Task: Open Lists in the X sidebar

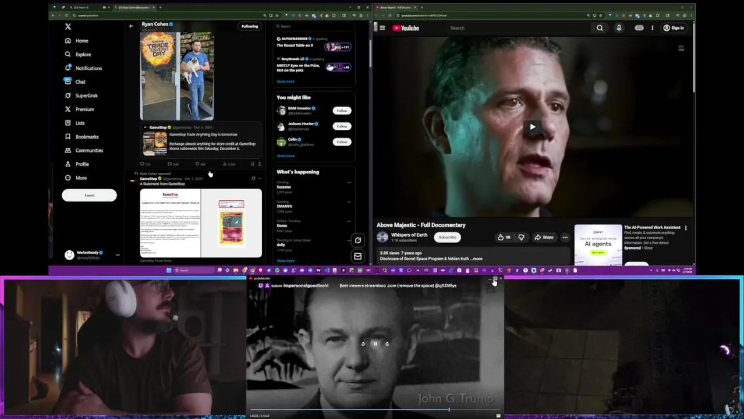Action: 75,123
